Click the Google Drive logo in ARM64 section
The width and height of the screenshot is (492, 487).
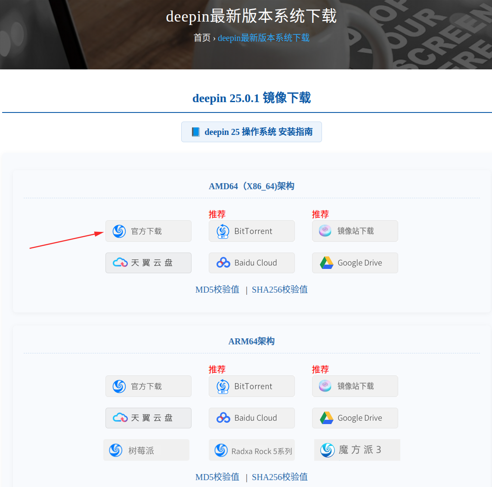coord(326,418)
